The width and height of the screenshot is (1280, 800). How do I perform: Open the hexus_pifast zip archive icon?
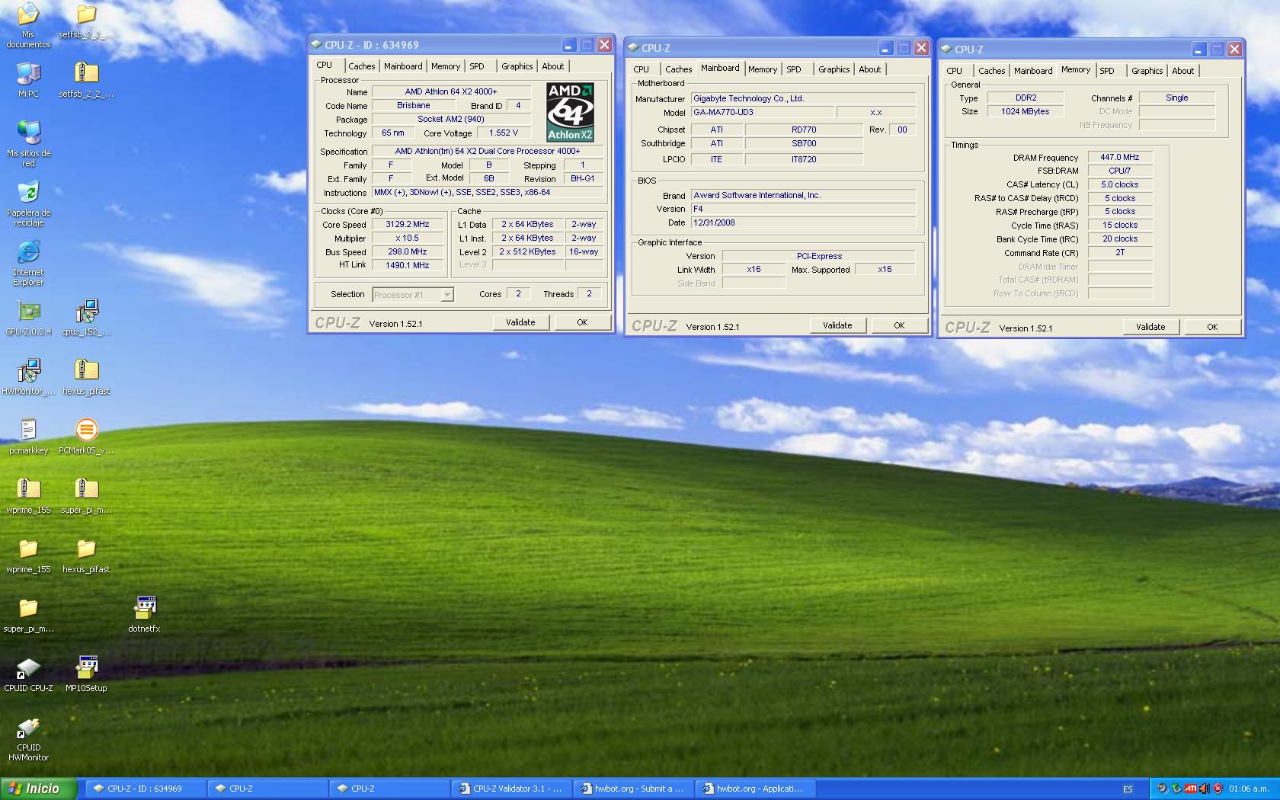click(86, 376)
